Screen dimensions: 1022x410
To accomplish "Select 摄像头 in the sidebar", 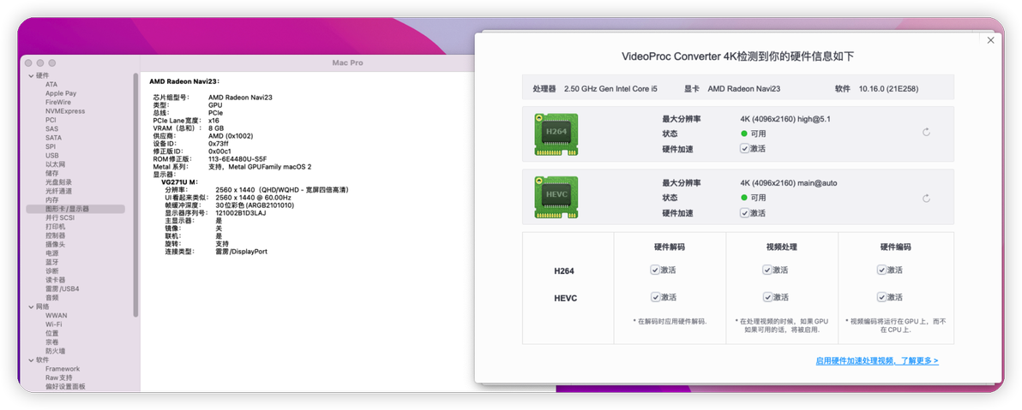I will (x=55, y=244).
